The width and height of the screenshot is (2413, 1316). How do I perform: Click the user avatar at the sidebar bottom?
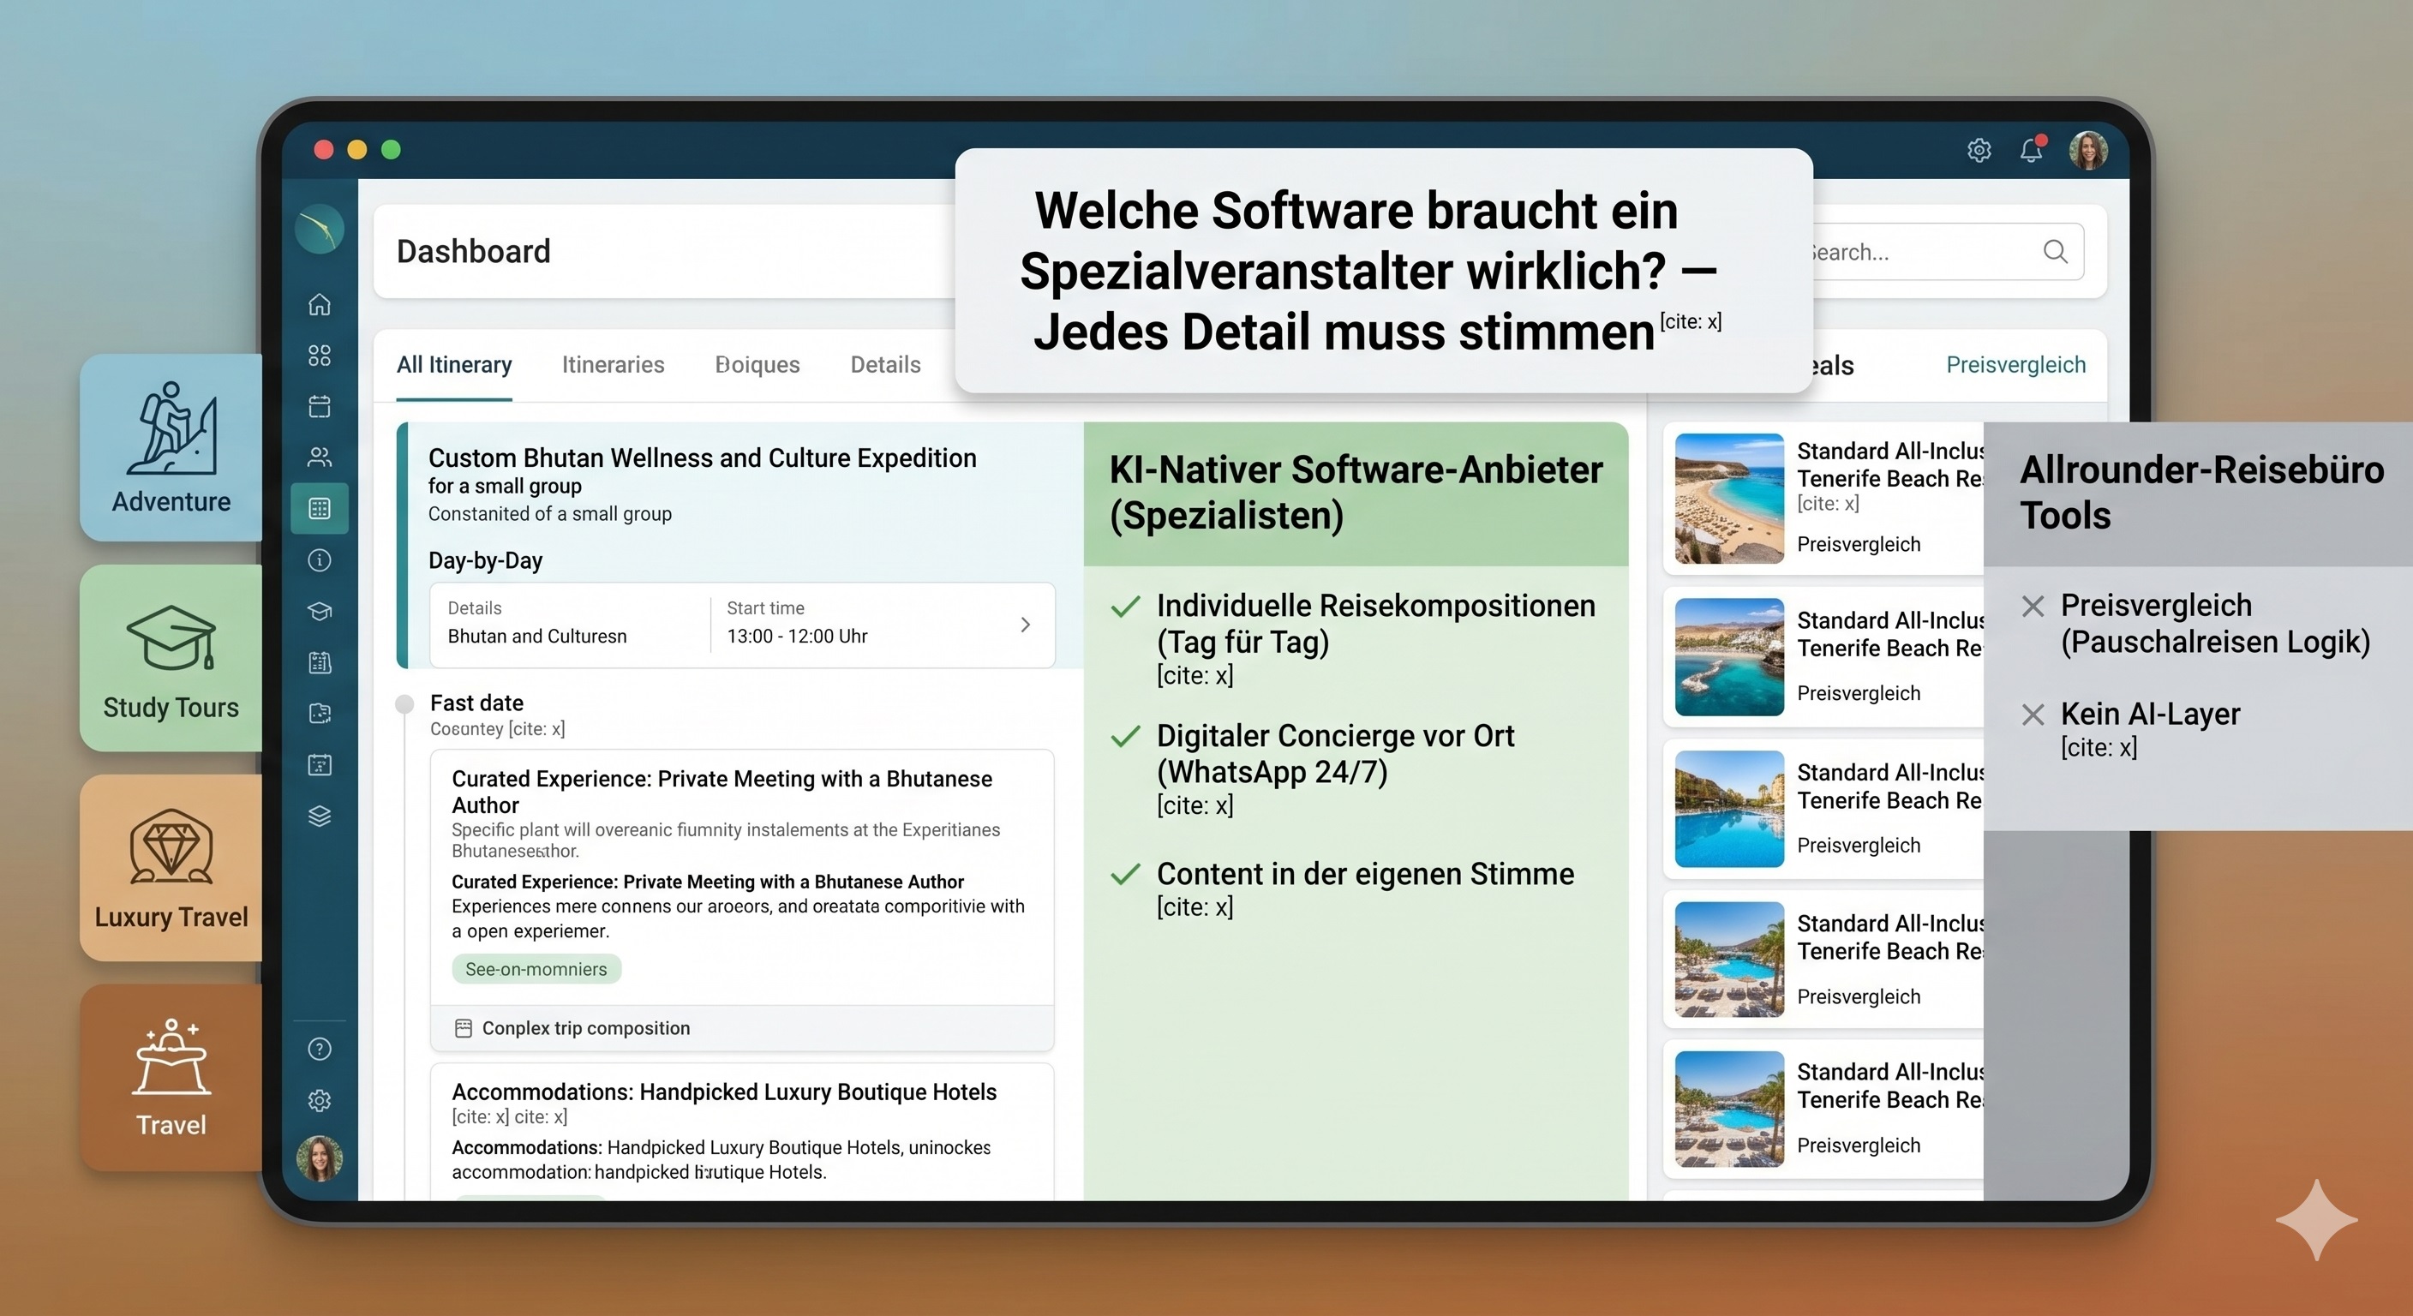click(320, 1158)
